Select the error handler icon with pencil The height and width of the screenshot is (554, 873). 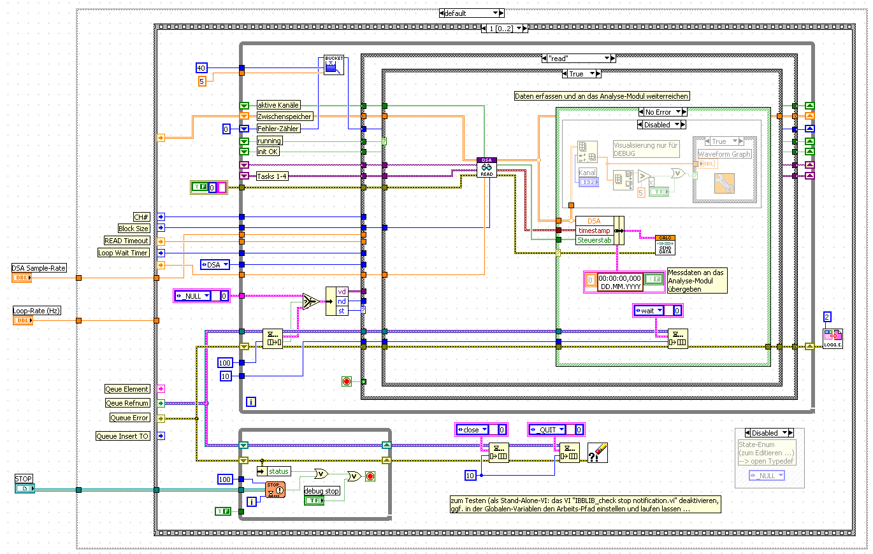(598, 453)
